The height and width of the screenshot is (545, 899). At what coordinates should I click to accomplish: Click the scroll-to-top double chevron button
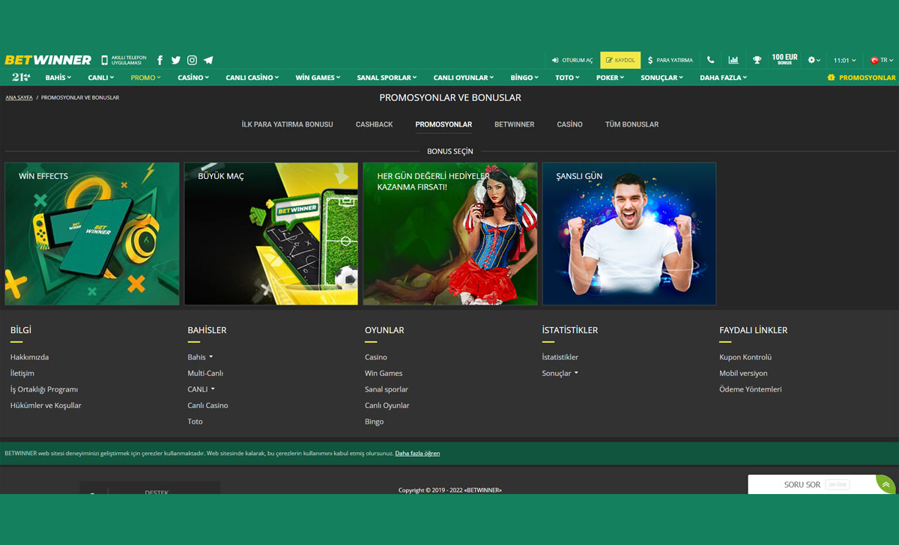(886, 484)
